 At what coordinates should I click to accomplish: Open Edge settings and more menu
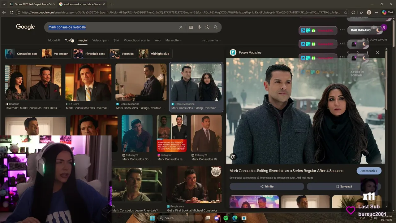[376, 12]
